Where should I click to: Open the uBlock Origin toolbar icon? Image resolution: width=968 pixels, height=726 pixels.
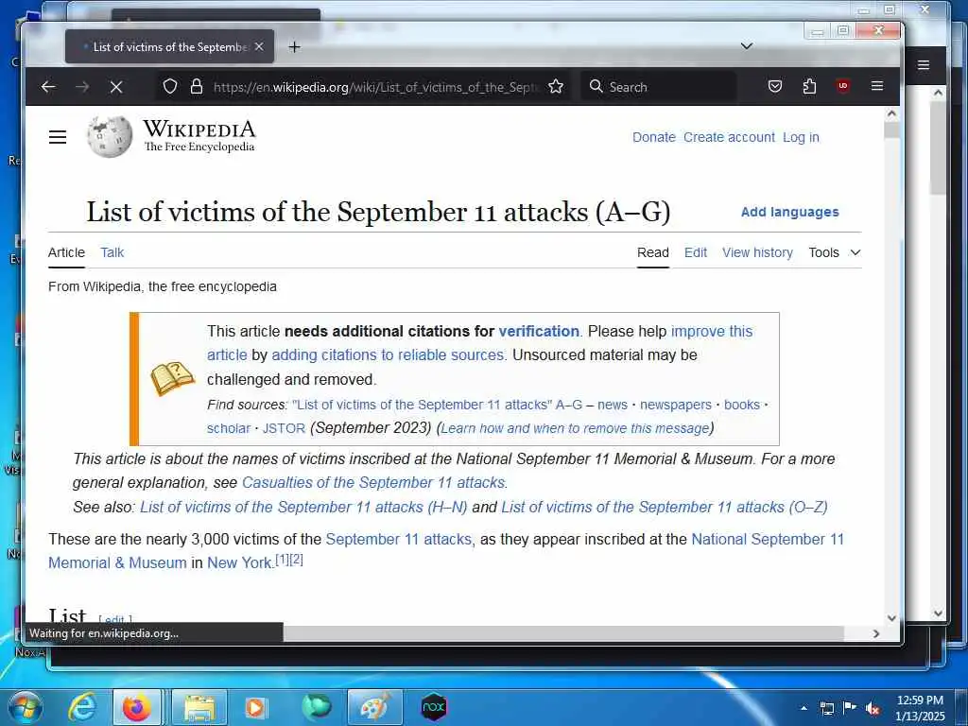coord(842,86)
